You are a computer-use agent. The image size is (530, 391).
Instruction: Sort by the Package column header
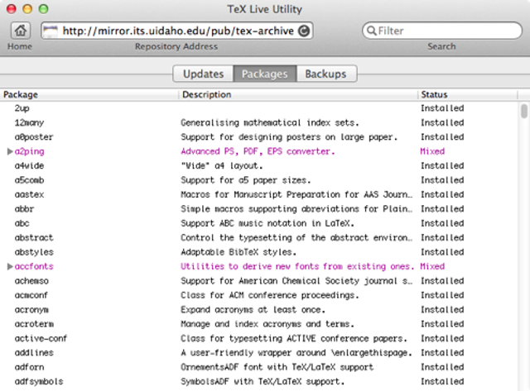click(x=89, y=94)
